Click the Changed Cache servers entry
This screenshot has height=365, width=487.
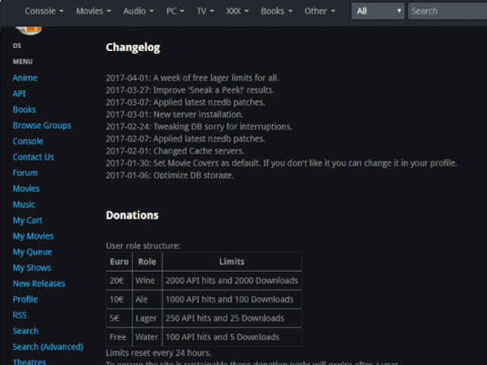175,151
